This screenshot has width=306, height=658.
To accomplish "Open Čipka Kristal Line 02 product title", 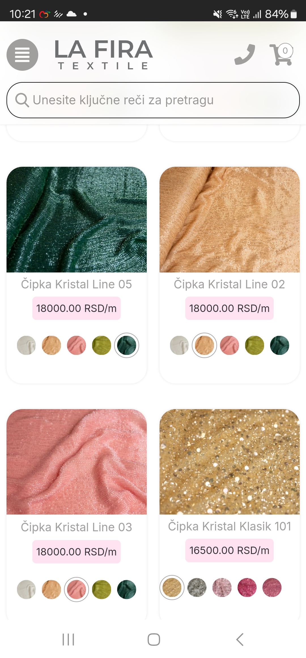I will pyautogui.click(x=229, y=284).
